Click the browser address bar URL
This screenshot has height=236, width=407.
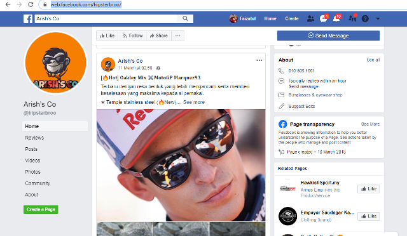click(x=86, y=4)
